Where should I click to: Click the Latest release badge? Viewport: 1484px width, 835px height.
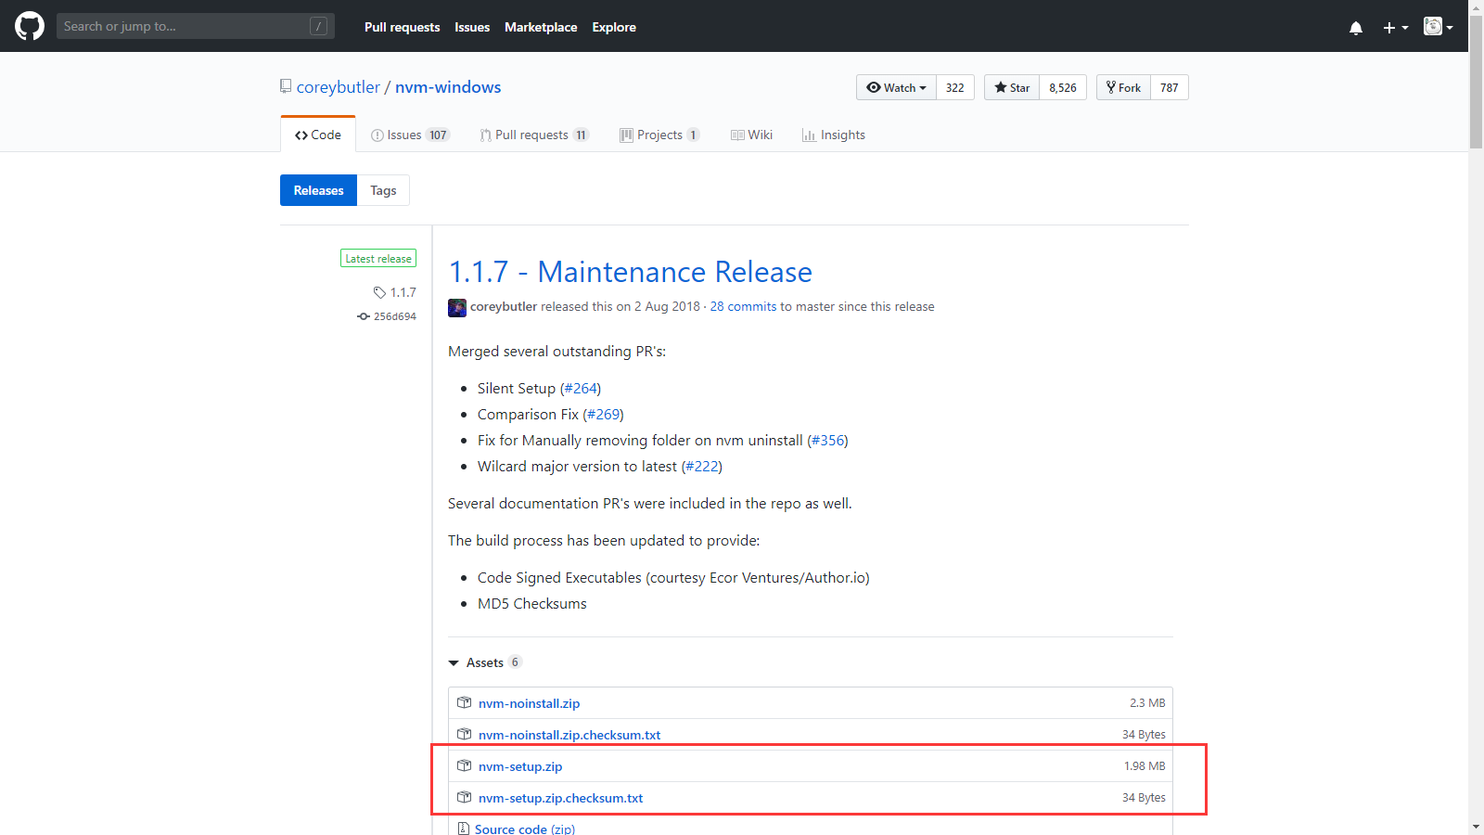[378, 259]
